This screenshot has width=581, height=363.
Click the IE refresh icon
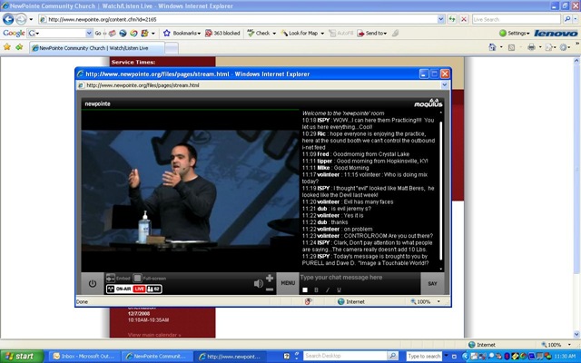pos(452,19)
